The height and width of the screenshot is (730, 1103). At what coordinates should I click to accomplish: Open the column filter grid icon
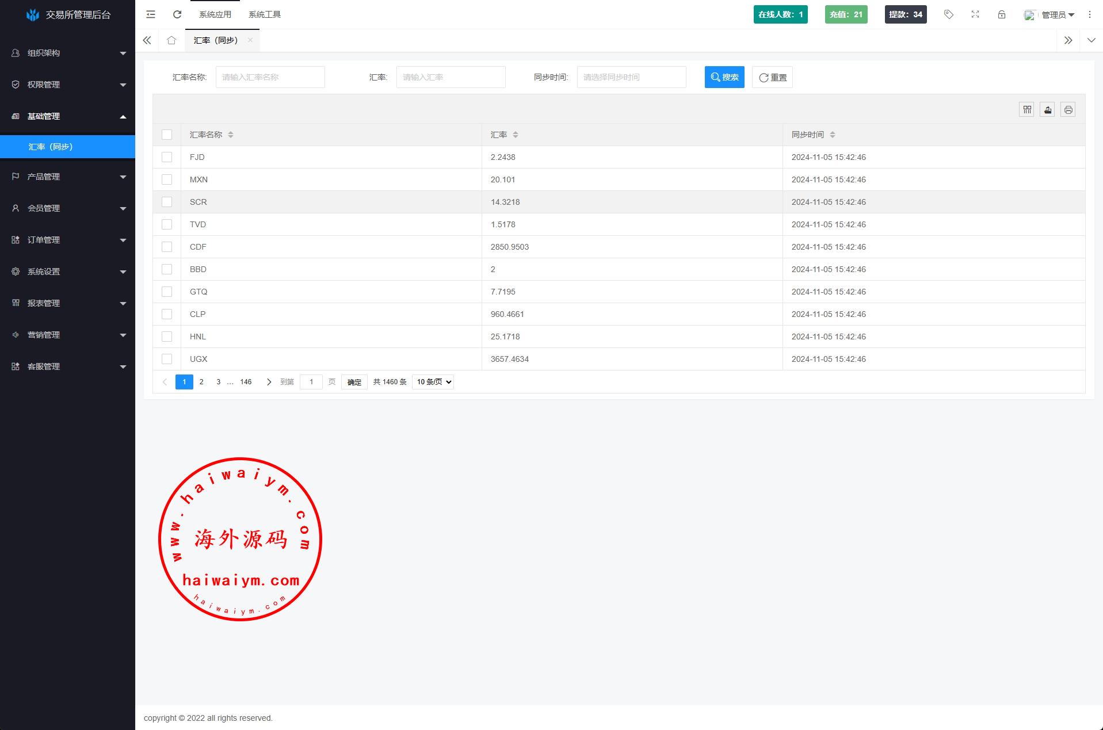(x=1027, y=109)
